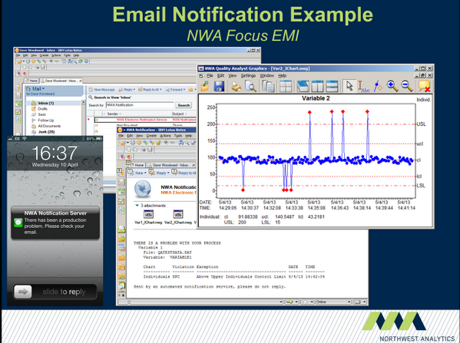Open Follow Up folder in mail navigator
The width and height of the screenshot is (460, 343).
[46, 120]
